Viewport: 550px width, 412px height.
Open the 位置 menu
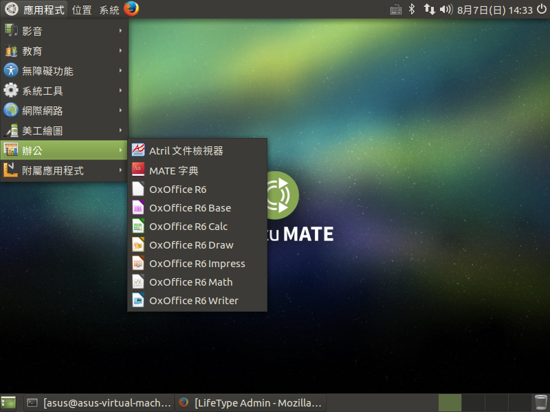coord(82,10)
